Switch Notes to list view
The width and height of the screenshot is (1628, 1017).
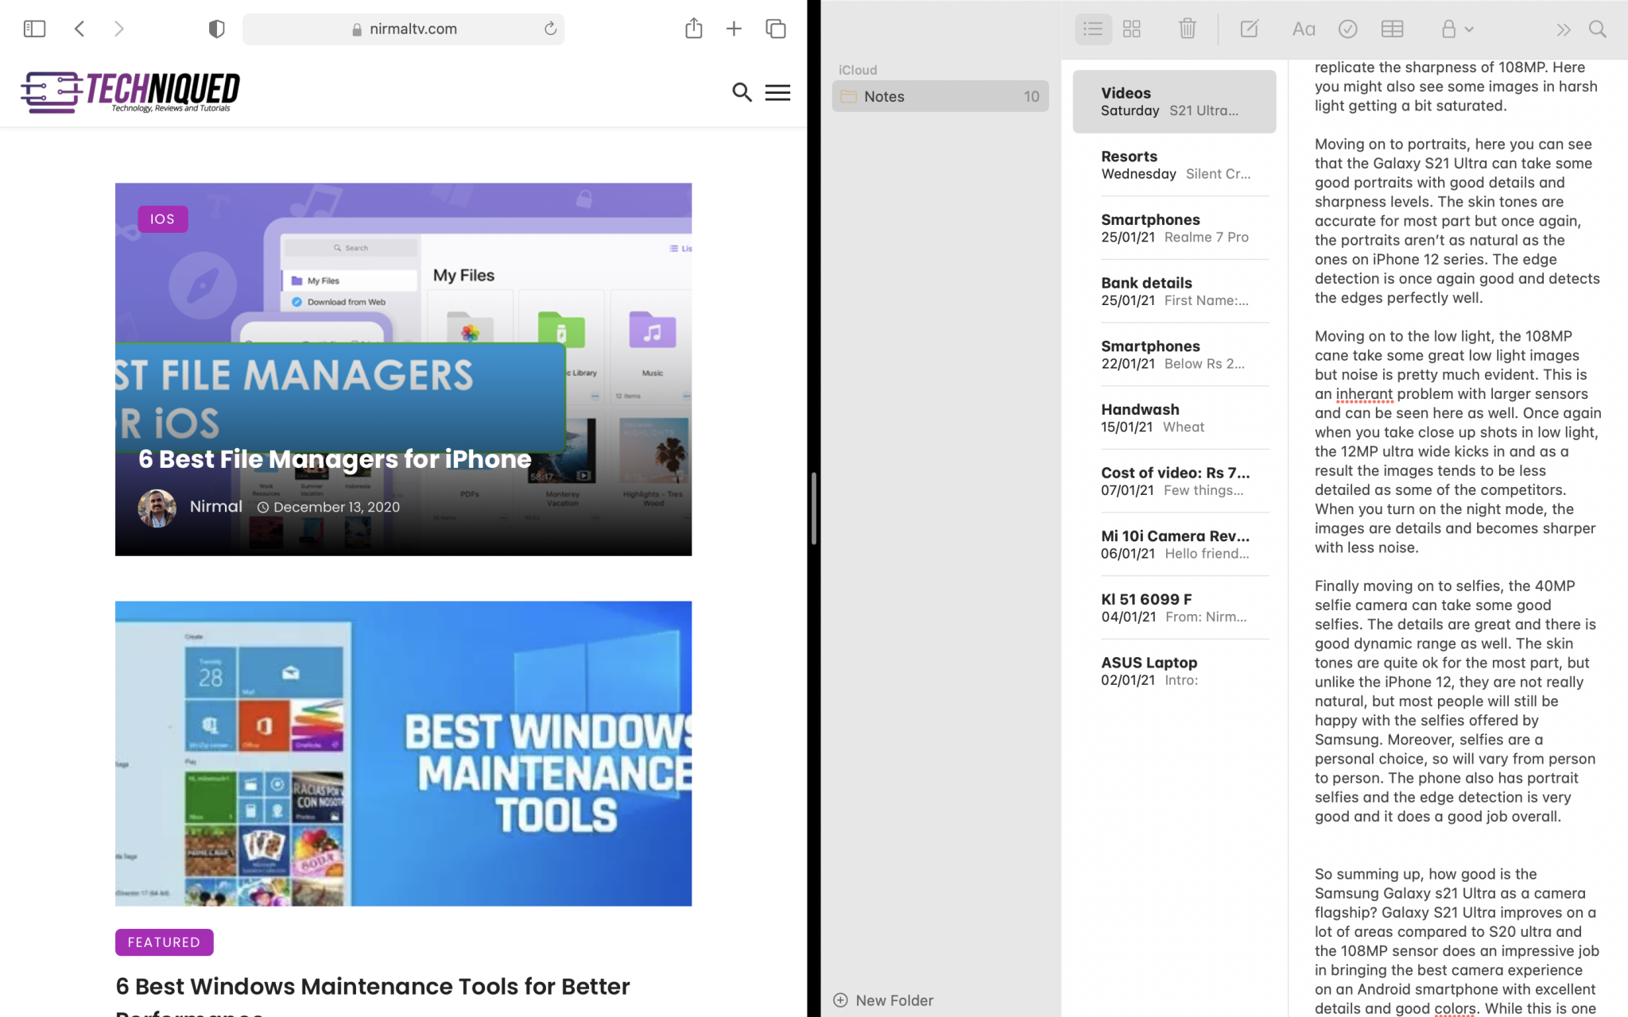[1093, 29]
